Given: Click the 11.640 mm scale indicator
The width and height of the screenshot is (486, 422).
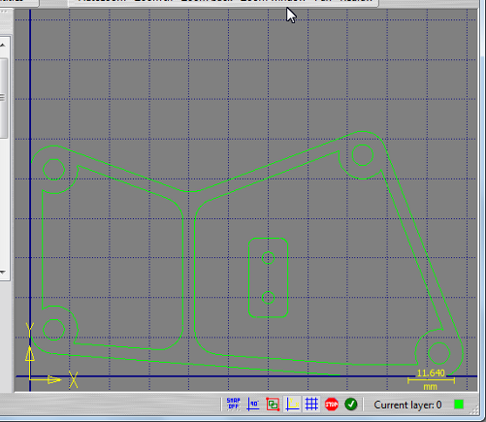Looking at the screenshot, I should 431,379.
